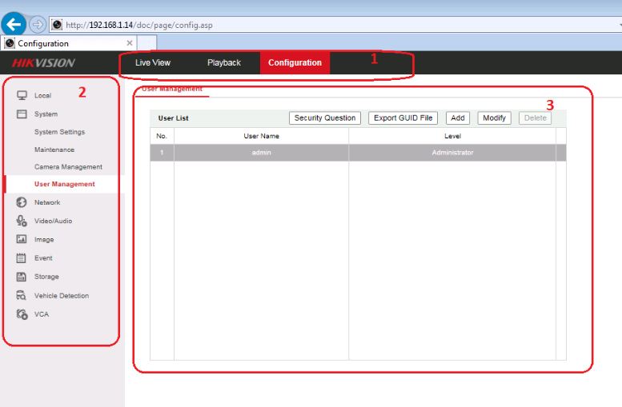Expand the Storage sidebar section
622x407 pixels.
[46, 277]
